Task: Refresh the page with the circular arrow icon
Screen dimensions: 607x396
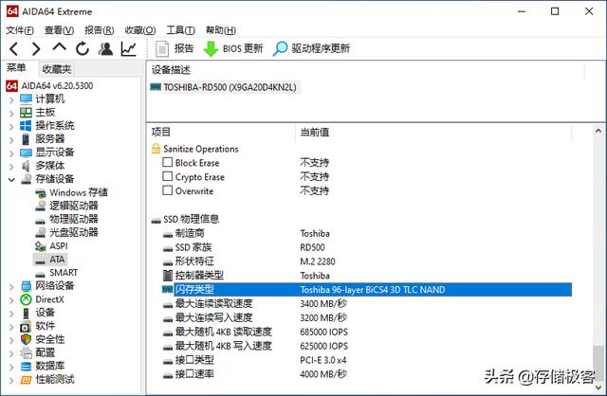Action: pyautogui.click(x=83, y=48)
